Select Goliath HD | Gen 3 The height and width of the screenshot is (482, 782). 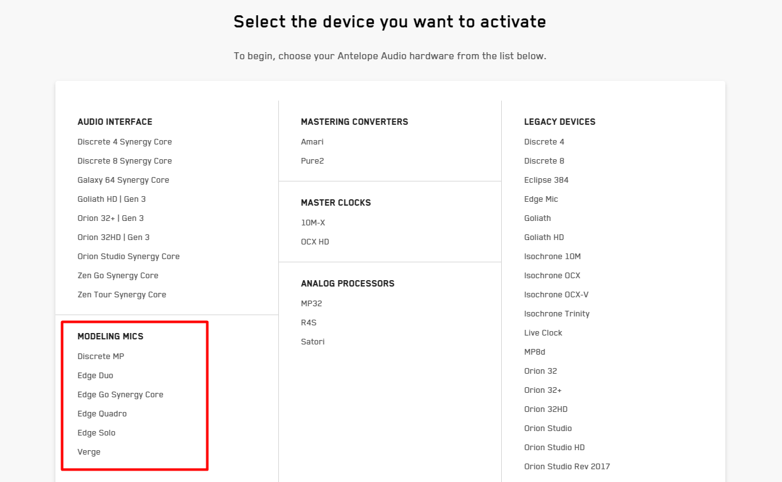[x=111, y=199]
